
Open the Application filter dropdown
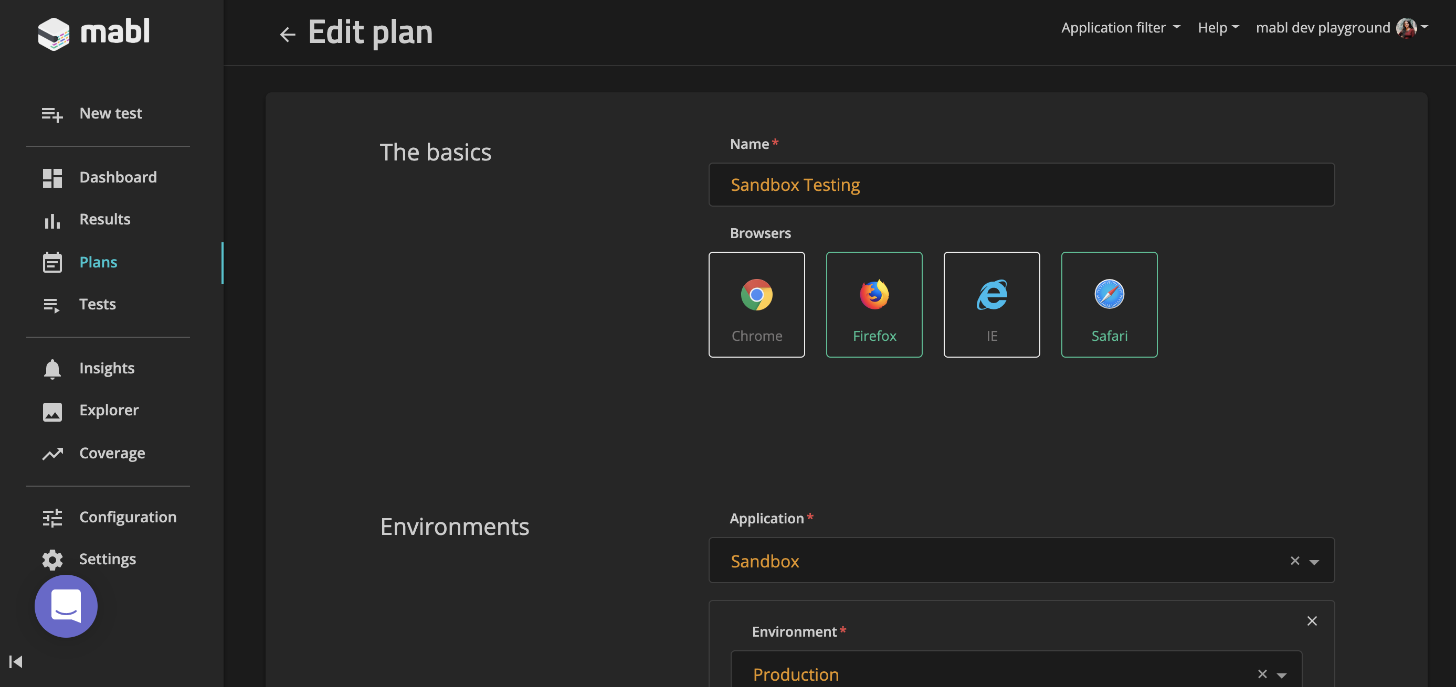(1120, 28)
